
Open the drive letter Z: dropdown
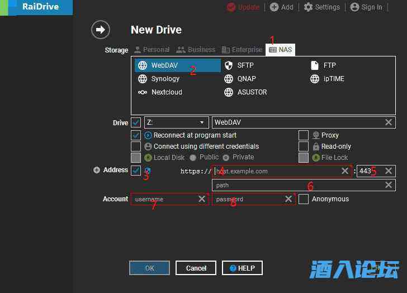click(177, 122)
